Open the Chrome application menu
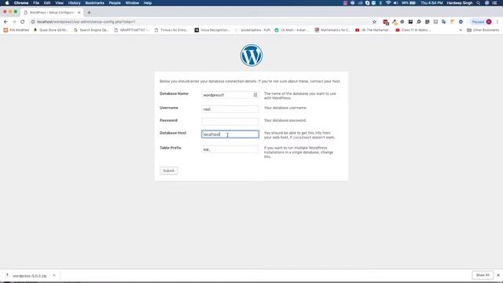Image resolution: width=503 pixels, height=283 pixels. coord(21,3)
